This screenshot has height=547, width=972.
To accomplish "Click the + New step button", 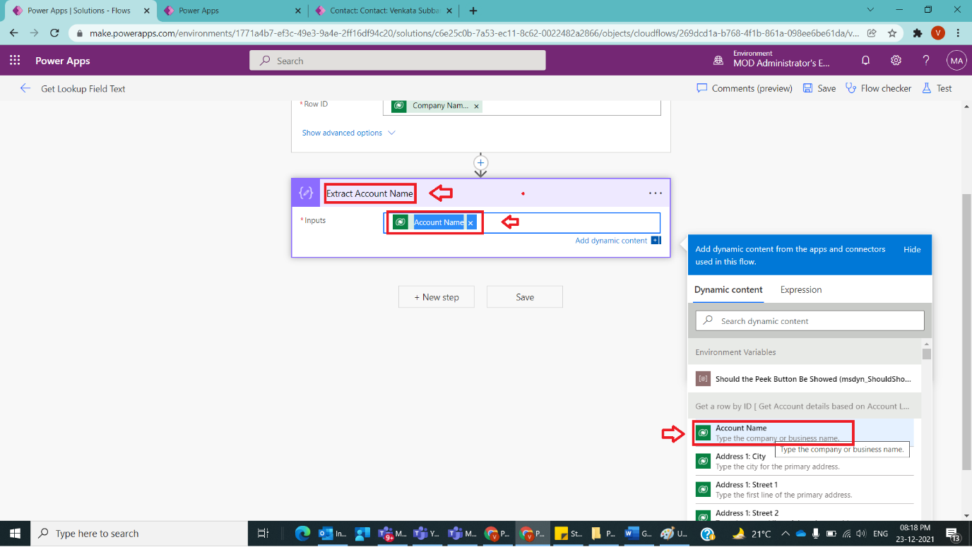I will (x=436, y=296).
